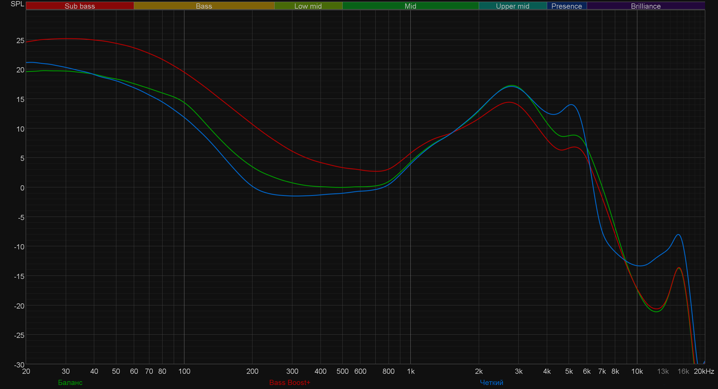
Task: Click the SPL axis label
Action: pyautogui.click(x=17, y=4)
